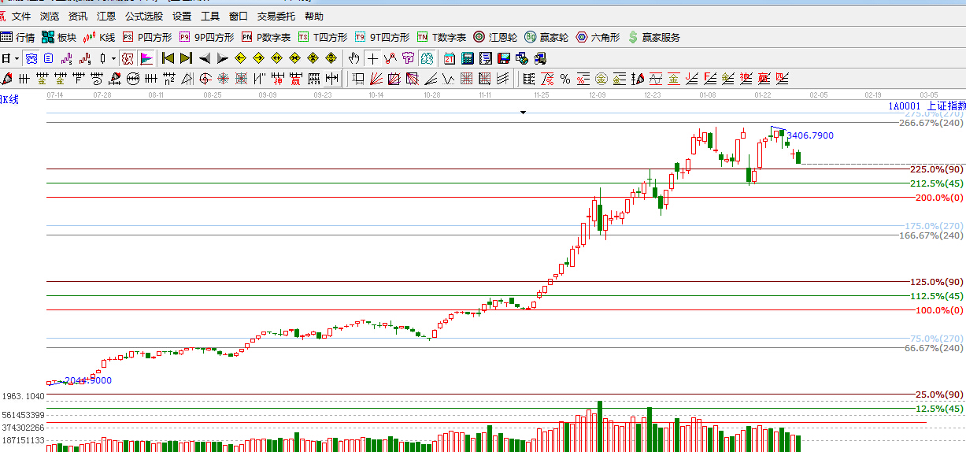
Task: Jump to first bar with skip-start icon
Action: [167, 58]
